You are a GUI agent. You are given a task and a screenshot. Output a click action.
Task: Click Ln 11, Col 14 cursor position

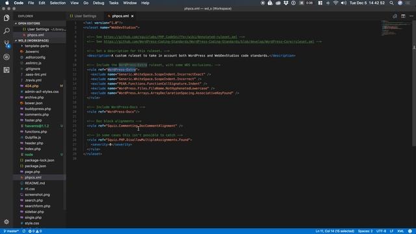click(x=335, y=231)
